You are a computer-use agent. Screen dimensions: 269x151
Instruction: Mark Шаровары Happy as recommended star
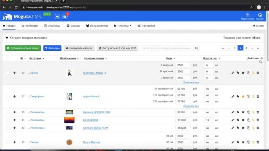pyautogui.click(x=243, y=73)
